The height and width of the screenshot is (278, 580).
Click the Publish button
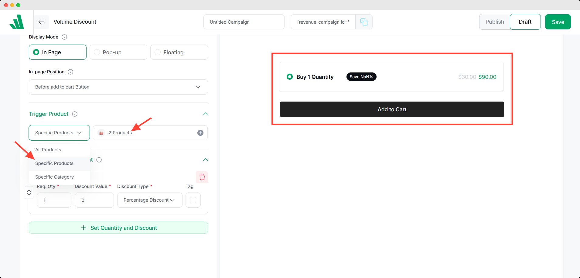pos(495,22)
